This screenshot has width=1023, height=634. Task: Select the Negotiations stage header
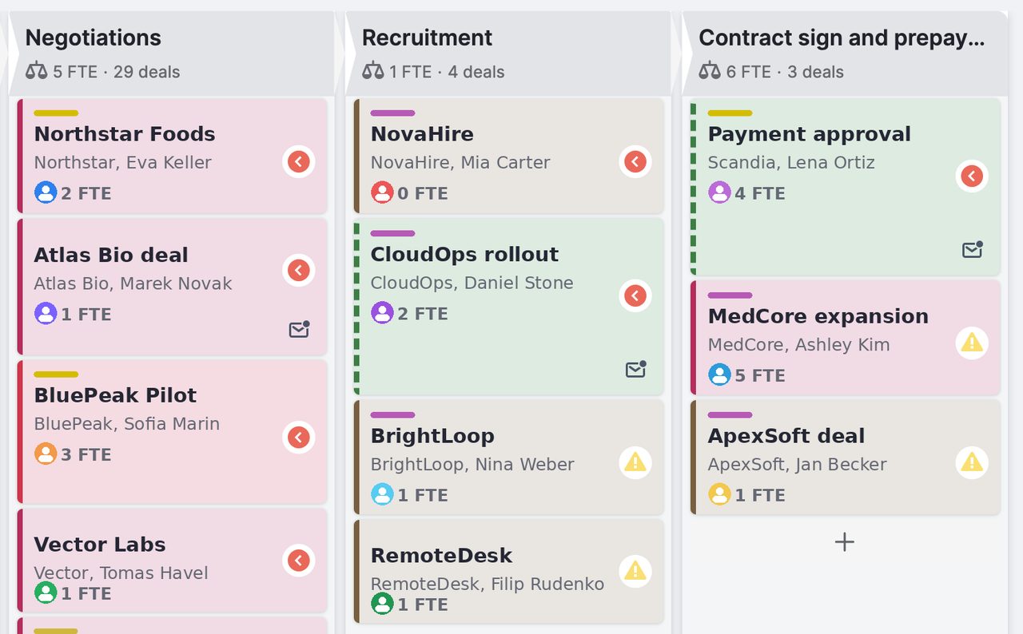[x=171, y=53]
